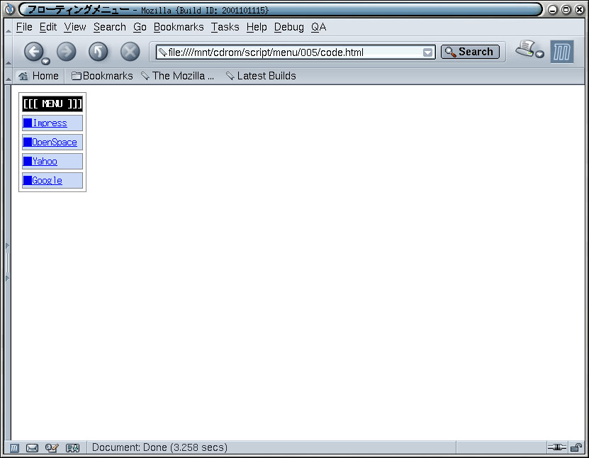This screenshot has width=589, height=458.
Task: Open the URL bar history dropdown
Action: click(x=427, y=52)
